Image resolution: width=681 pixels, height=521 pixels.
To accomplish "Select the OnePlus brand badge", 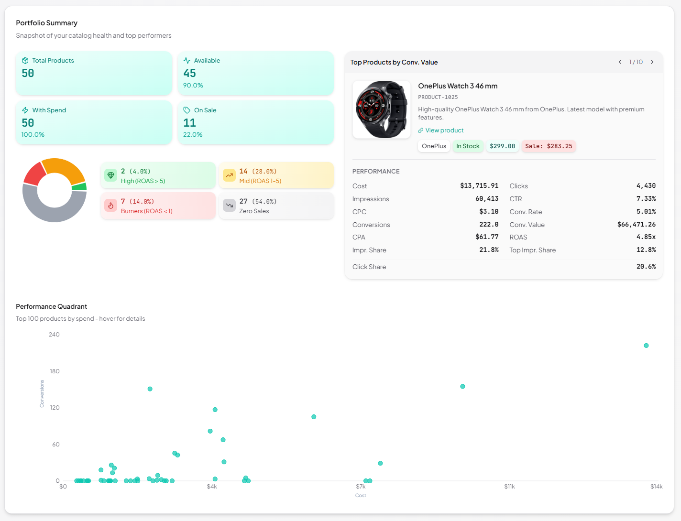I will [x=433, y=146].
